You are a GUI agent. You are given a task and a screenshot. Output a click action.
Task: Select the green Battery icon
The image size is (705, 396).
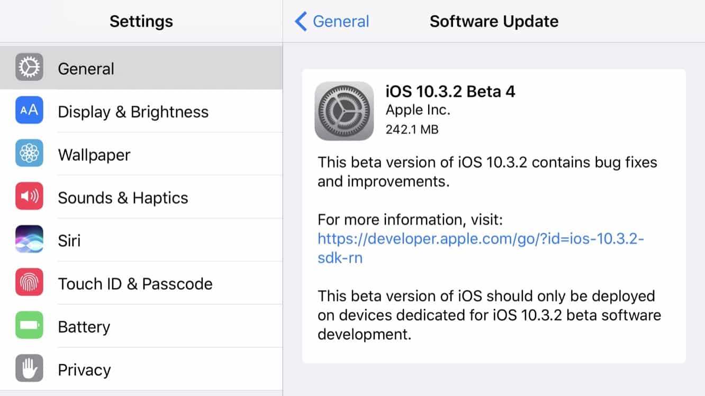(x=29, y=325)
